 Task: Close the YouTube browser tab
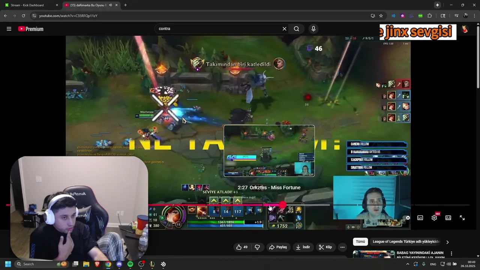tap(117, 5)
